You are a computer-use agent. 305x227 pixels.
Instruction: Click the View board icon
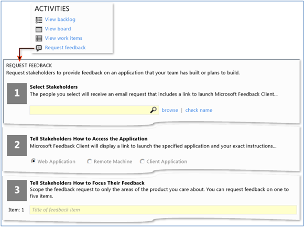(39, 29)
